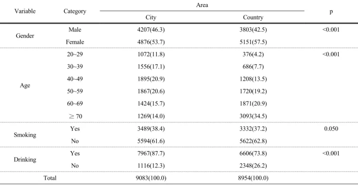Click the Total row label

(x=50, y=178)
